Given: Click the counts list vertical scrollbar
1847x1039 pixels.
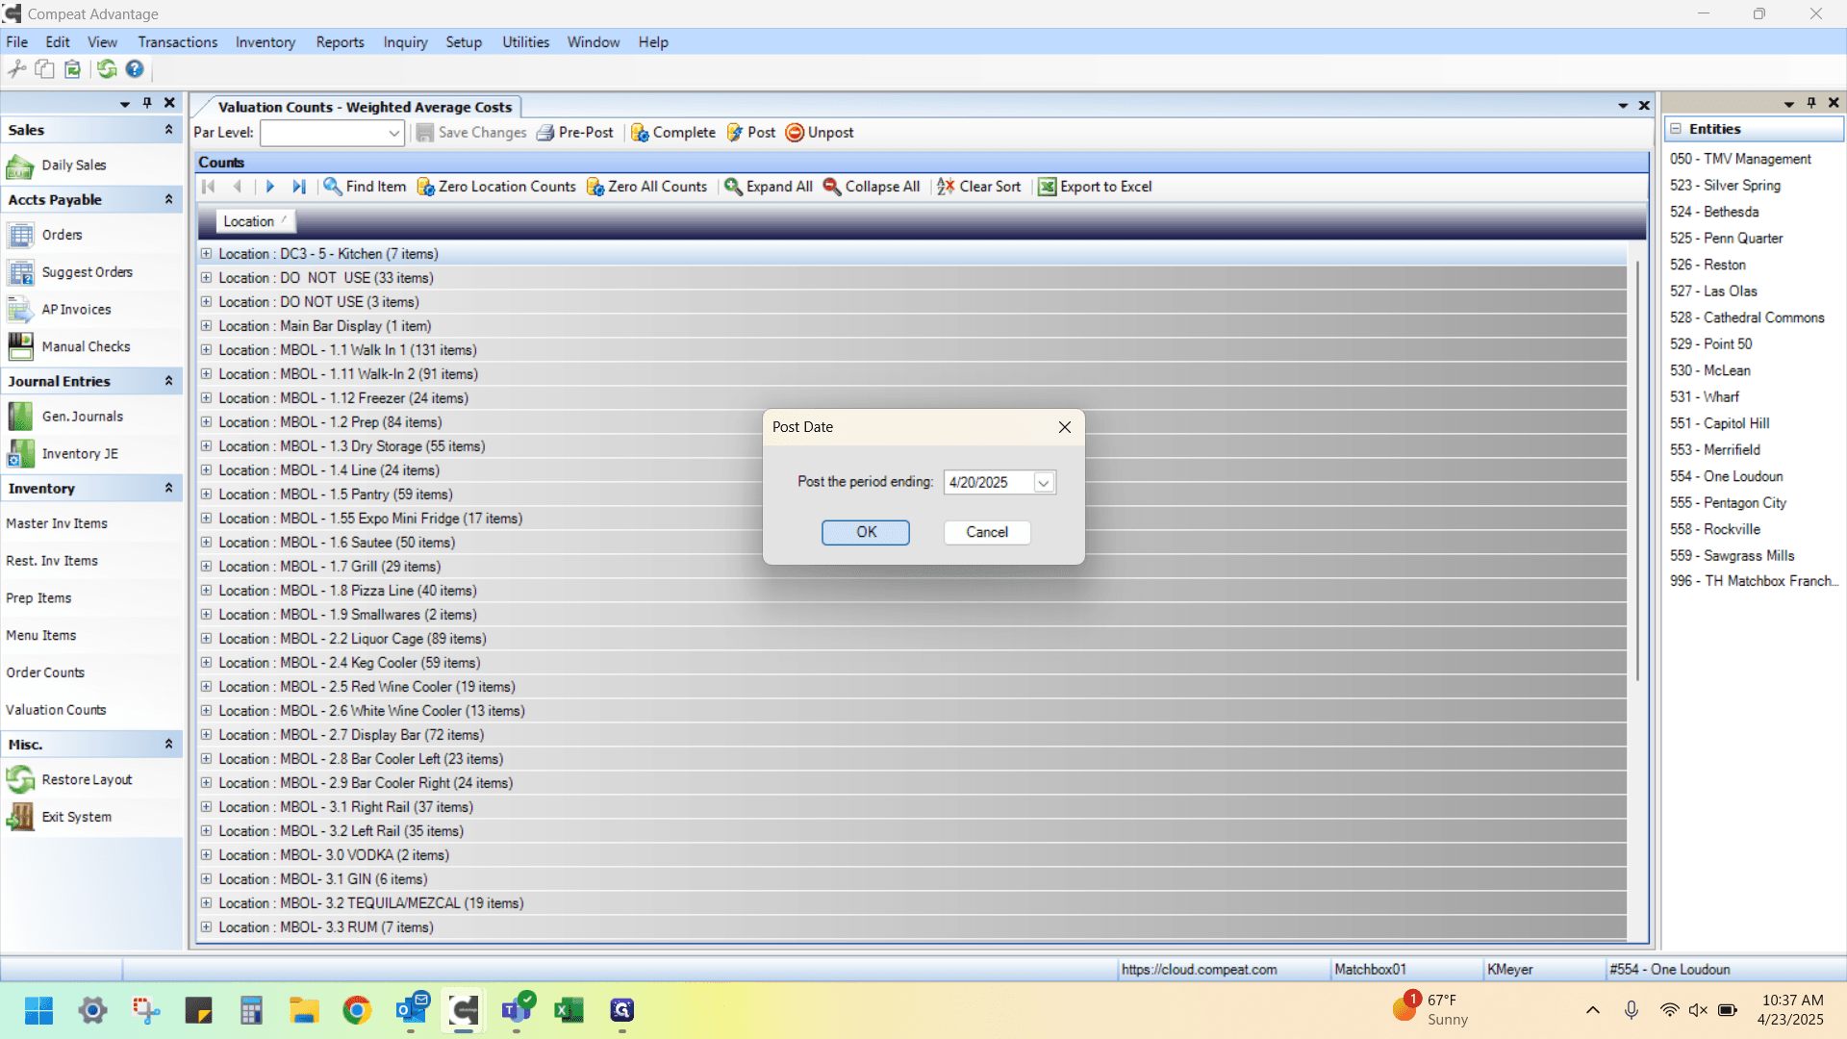Looking at the screenshot, I should pyautogui.click(x=1636, y=471).
